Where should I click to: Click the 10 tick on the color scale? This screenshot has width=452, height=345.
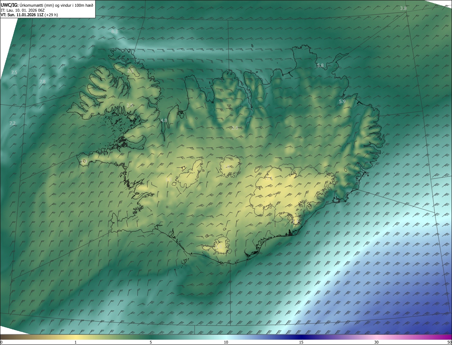[x=226, y=343]
